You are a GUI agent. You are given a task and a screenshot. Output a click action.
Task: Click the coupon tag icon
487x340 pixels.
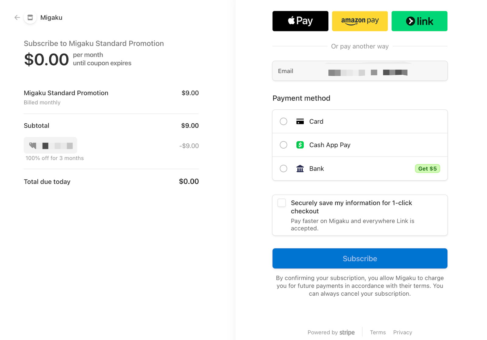tap(33, 146)
